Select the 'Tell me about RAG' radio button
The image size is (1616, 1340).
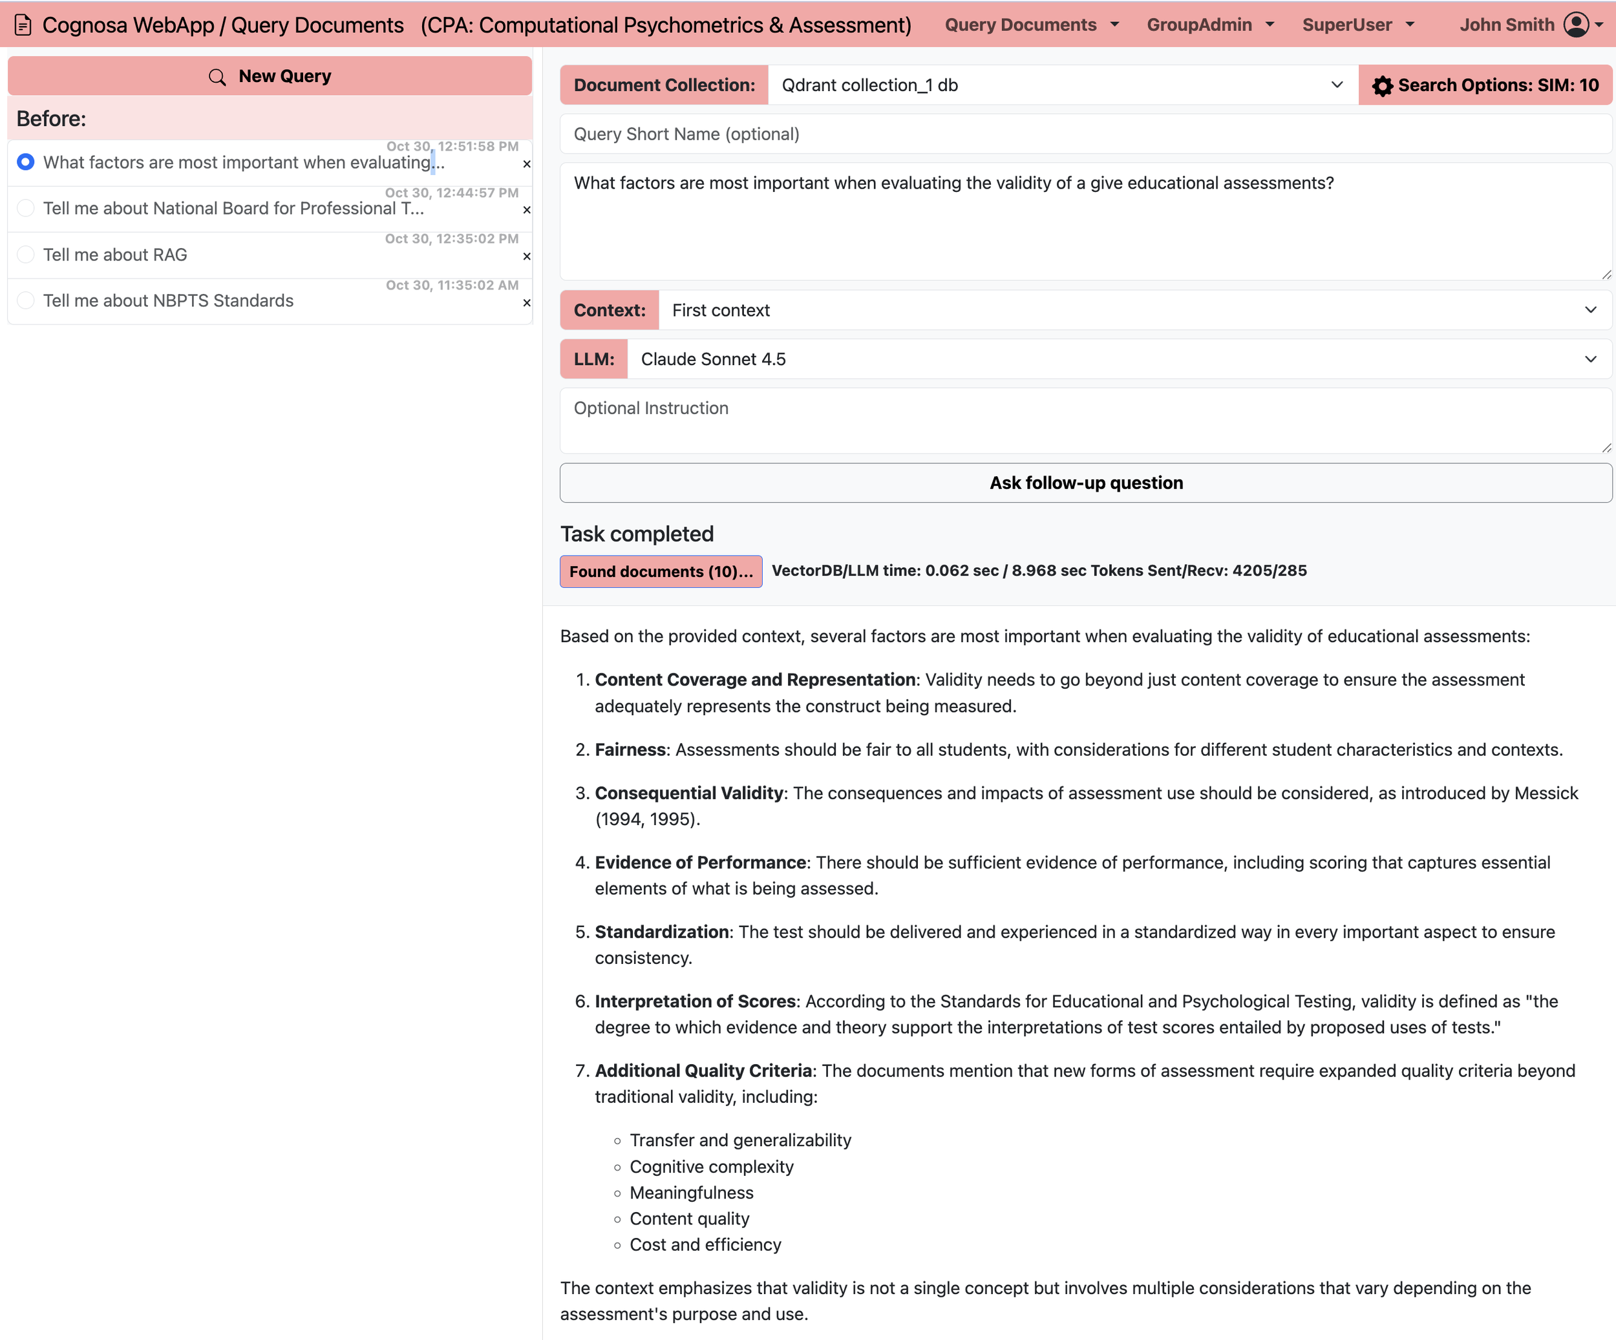click(x=25, y=255)
